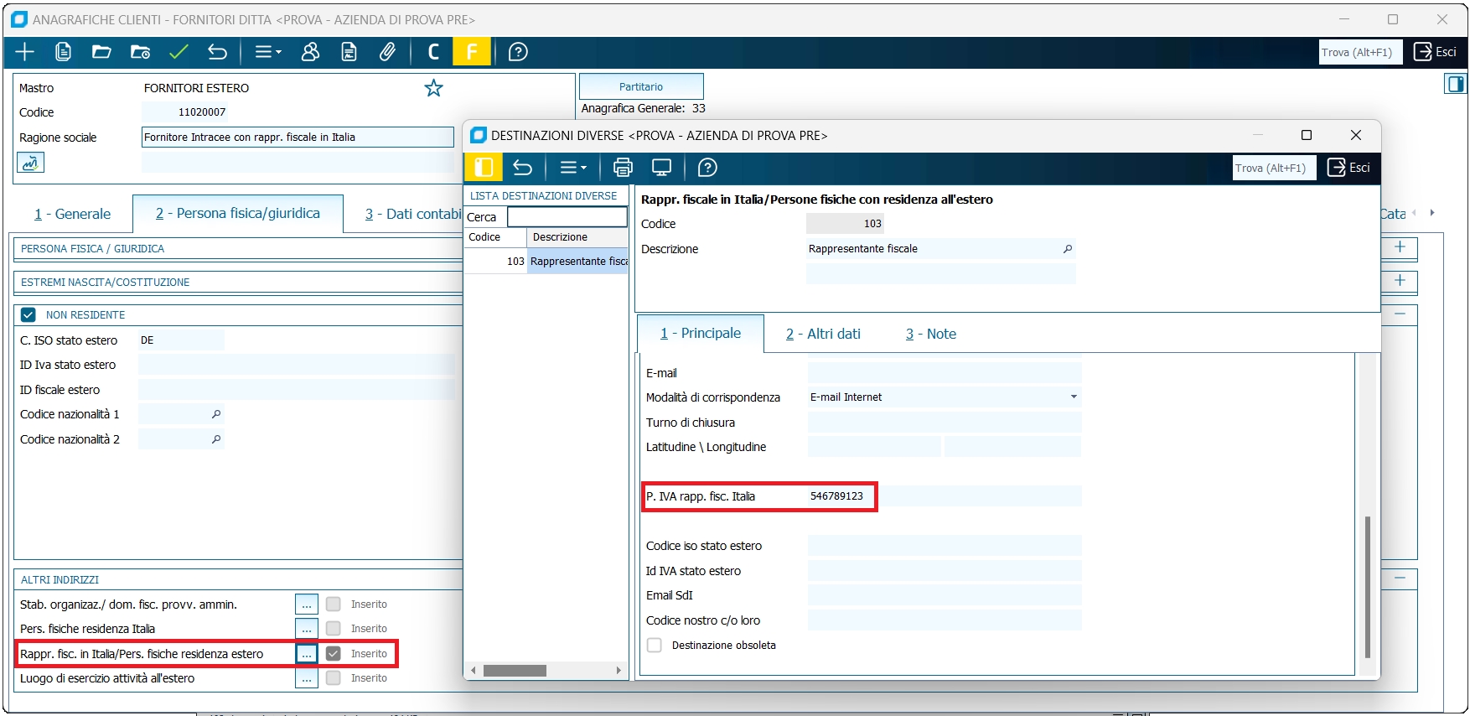Switch to the 2 - Altri dati tab
Screen dimensions: 1470x716
point(823,334)
